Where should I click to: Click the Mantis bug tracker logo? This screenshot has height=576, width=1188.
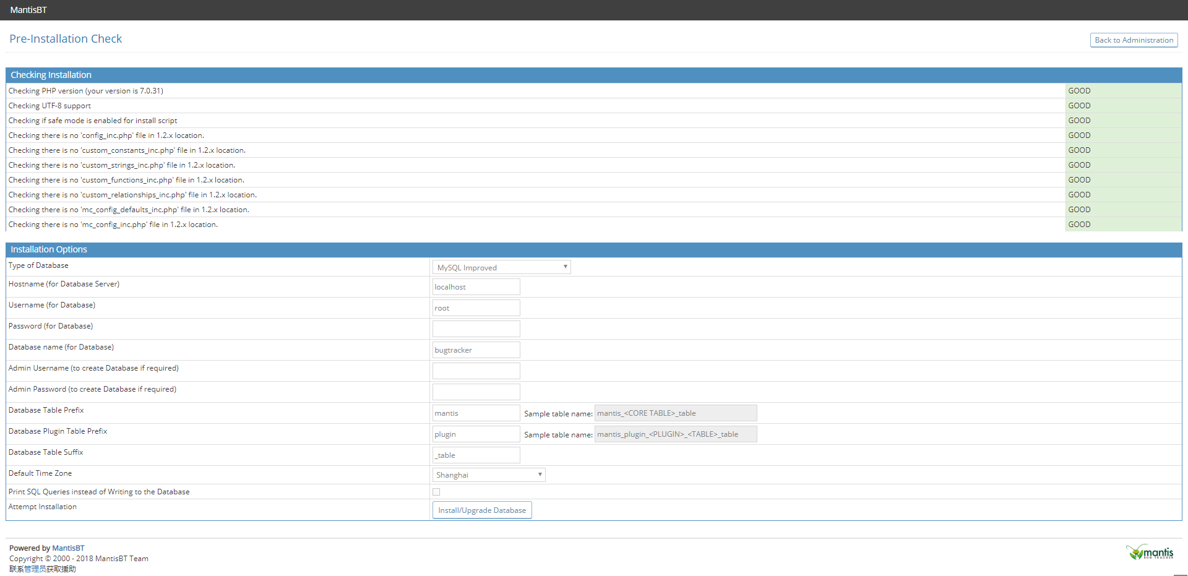pos(1150,552)
